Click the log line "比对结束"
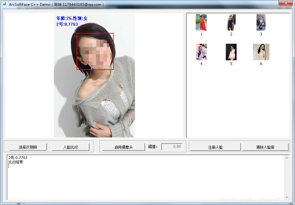Image resolution: width=295 pixels, height=205 pixels. 16,162
